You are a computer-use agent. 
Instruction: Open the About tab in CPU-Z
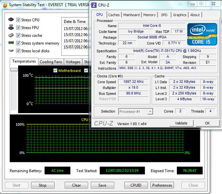(195, 15)
